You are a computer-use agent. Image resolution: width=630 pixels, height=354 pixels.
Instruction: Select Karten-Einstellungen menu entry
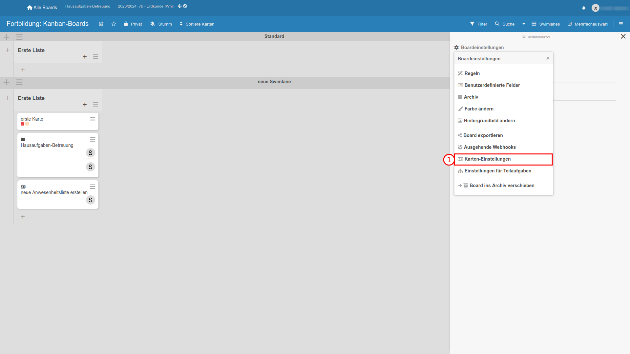tap(487, 159)
